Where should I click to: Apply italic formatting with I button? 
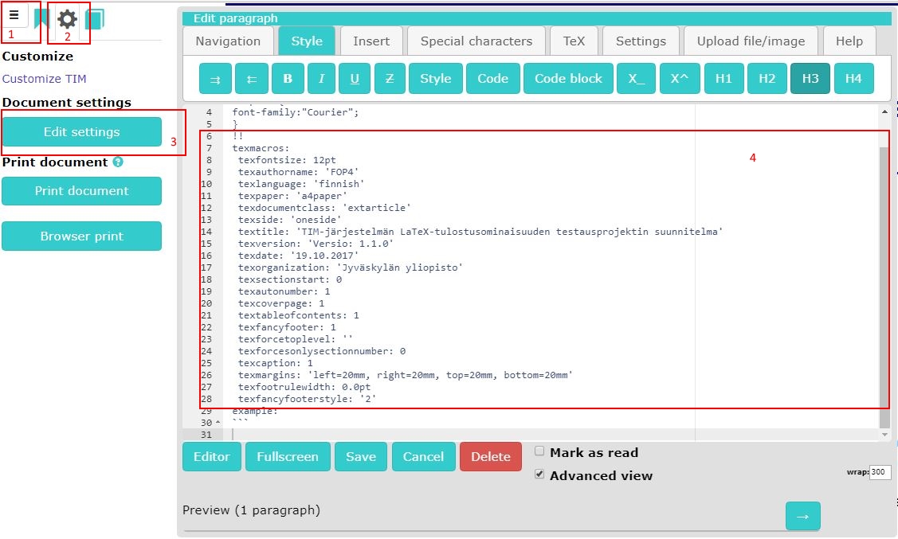(x=321, y=78)
